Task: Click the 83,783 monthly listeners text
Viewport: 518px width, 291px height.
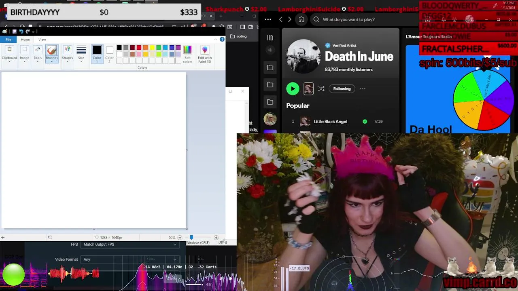Action: (349, 70)
